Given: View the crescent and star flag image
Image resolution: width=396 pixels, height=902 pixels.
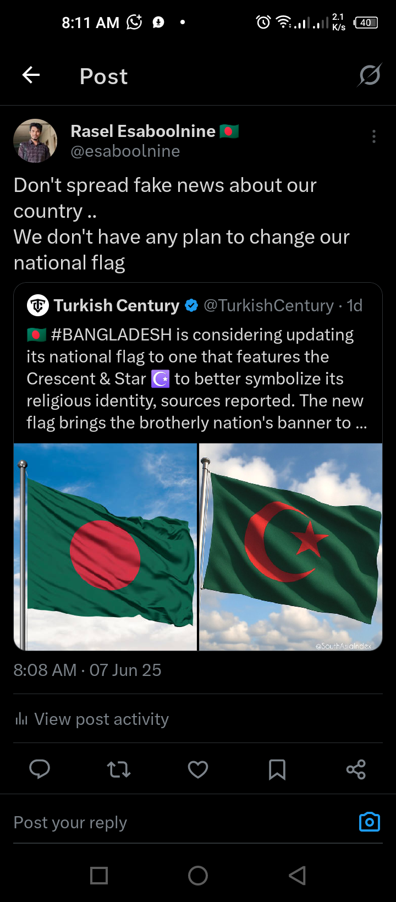Looking at the screenshot, I should [x=290, y=547].
